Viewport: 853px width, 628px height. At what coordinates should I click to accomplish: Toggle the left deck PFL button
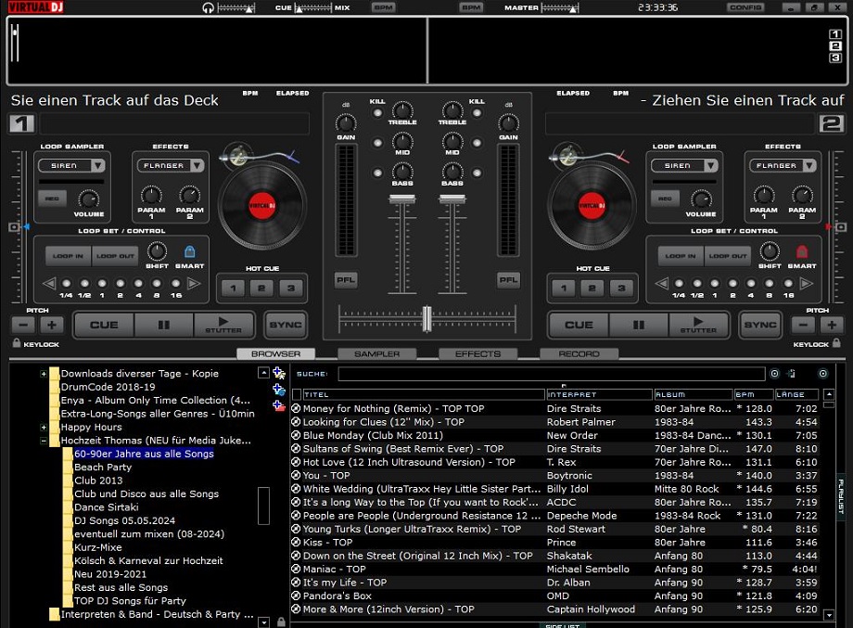[346, 280]
